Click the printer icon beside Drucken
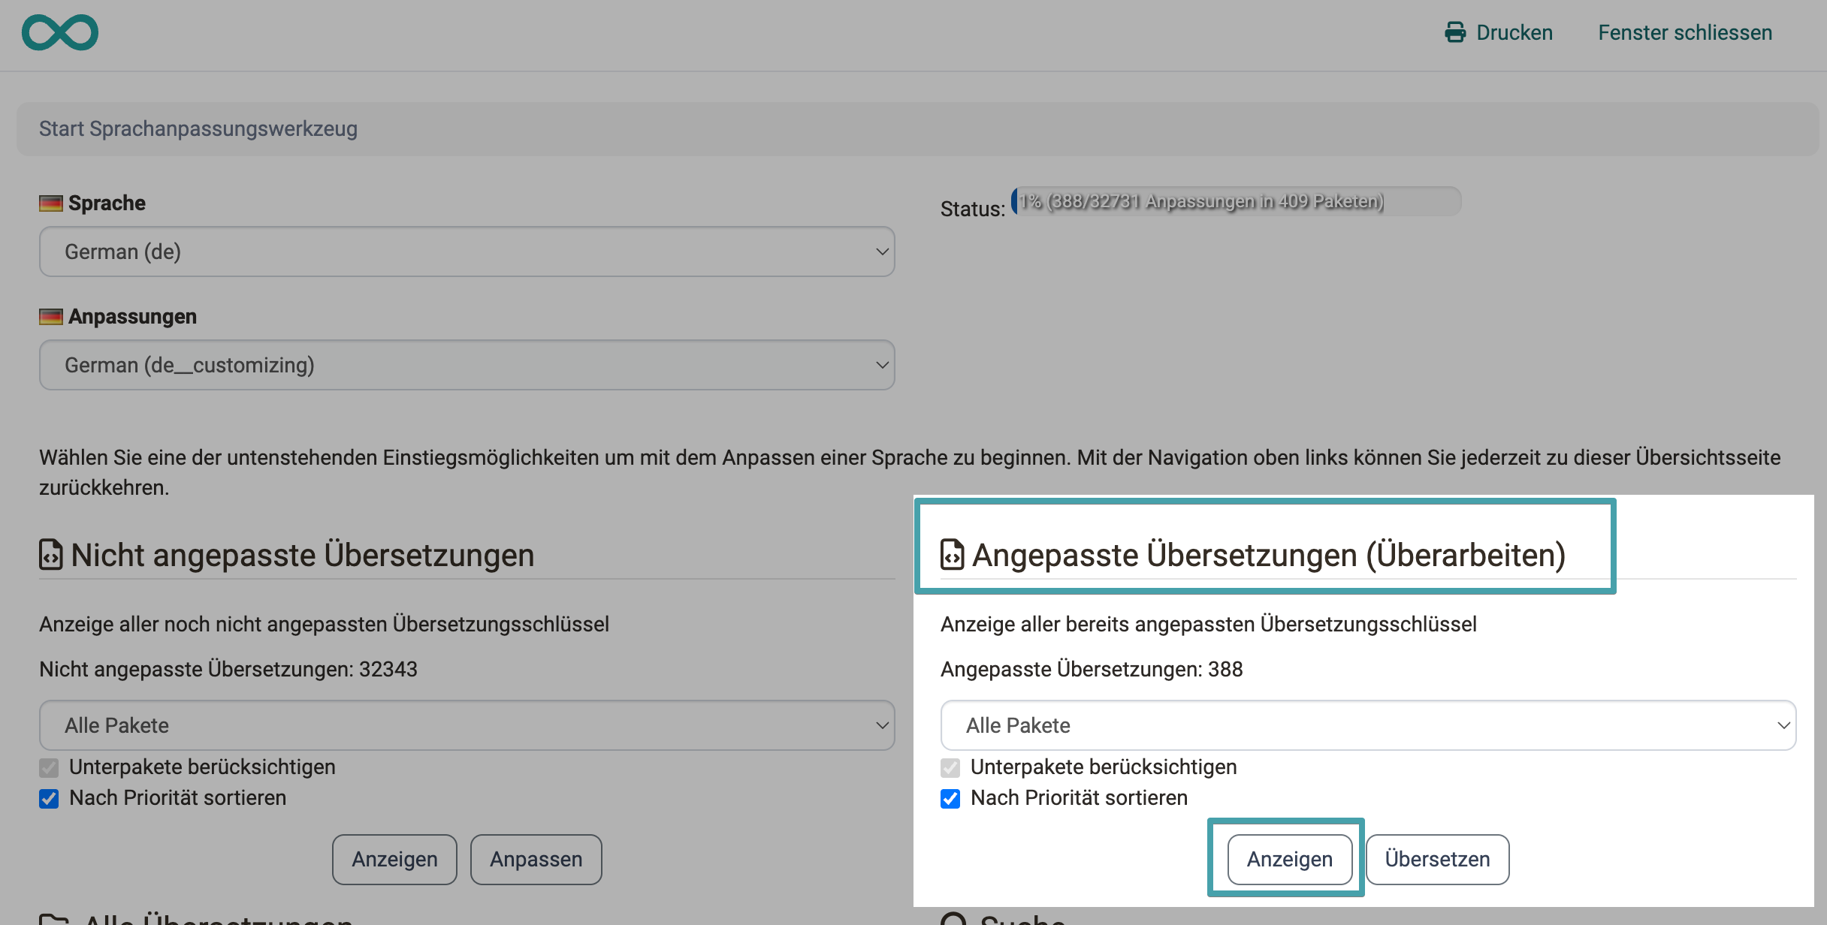The height and width of the screenshot is (925, 1827). click(x=1455, y=32)
